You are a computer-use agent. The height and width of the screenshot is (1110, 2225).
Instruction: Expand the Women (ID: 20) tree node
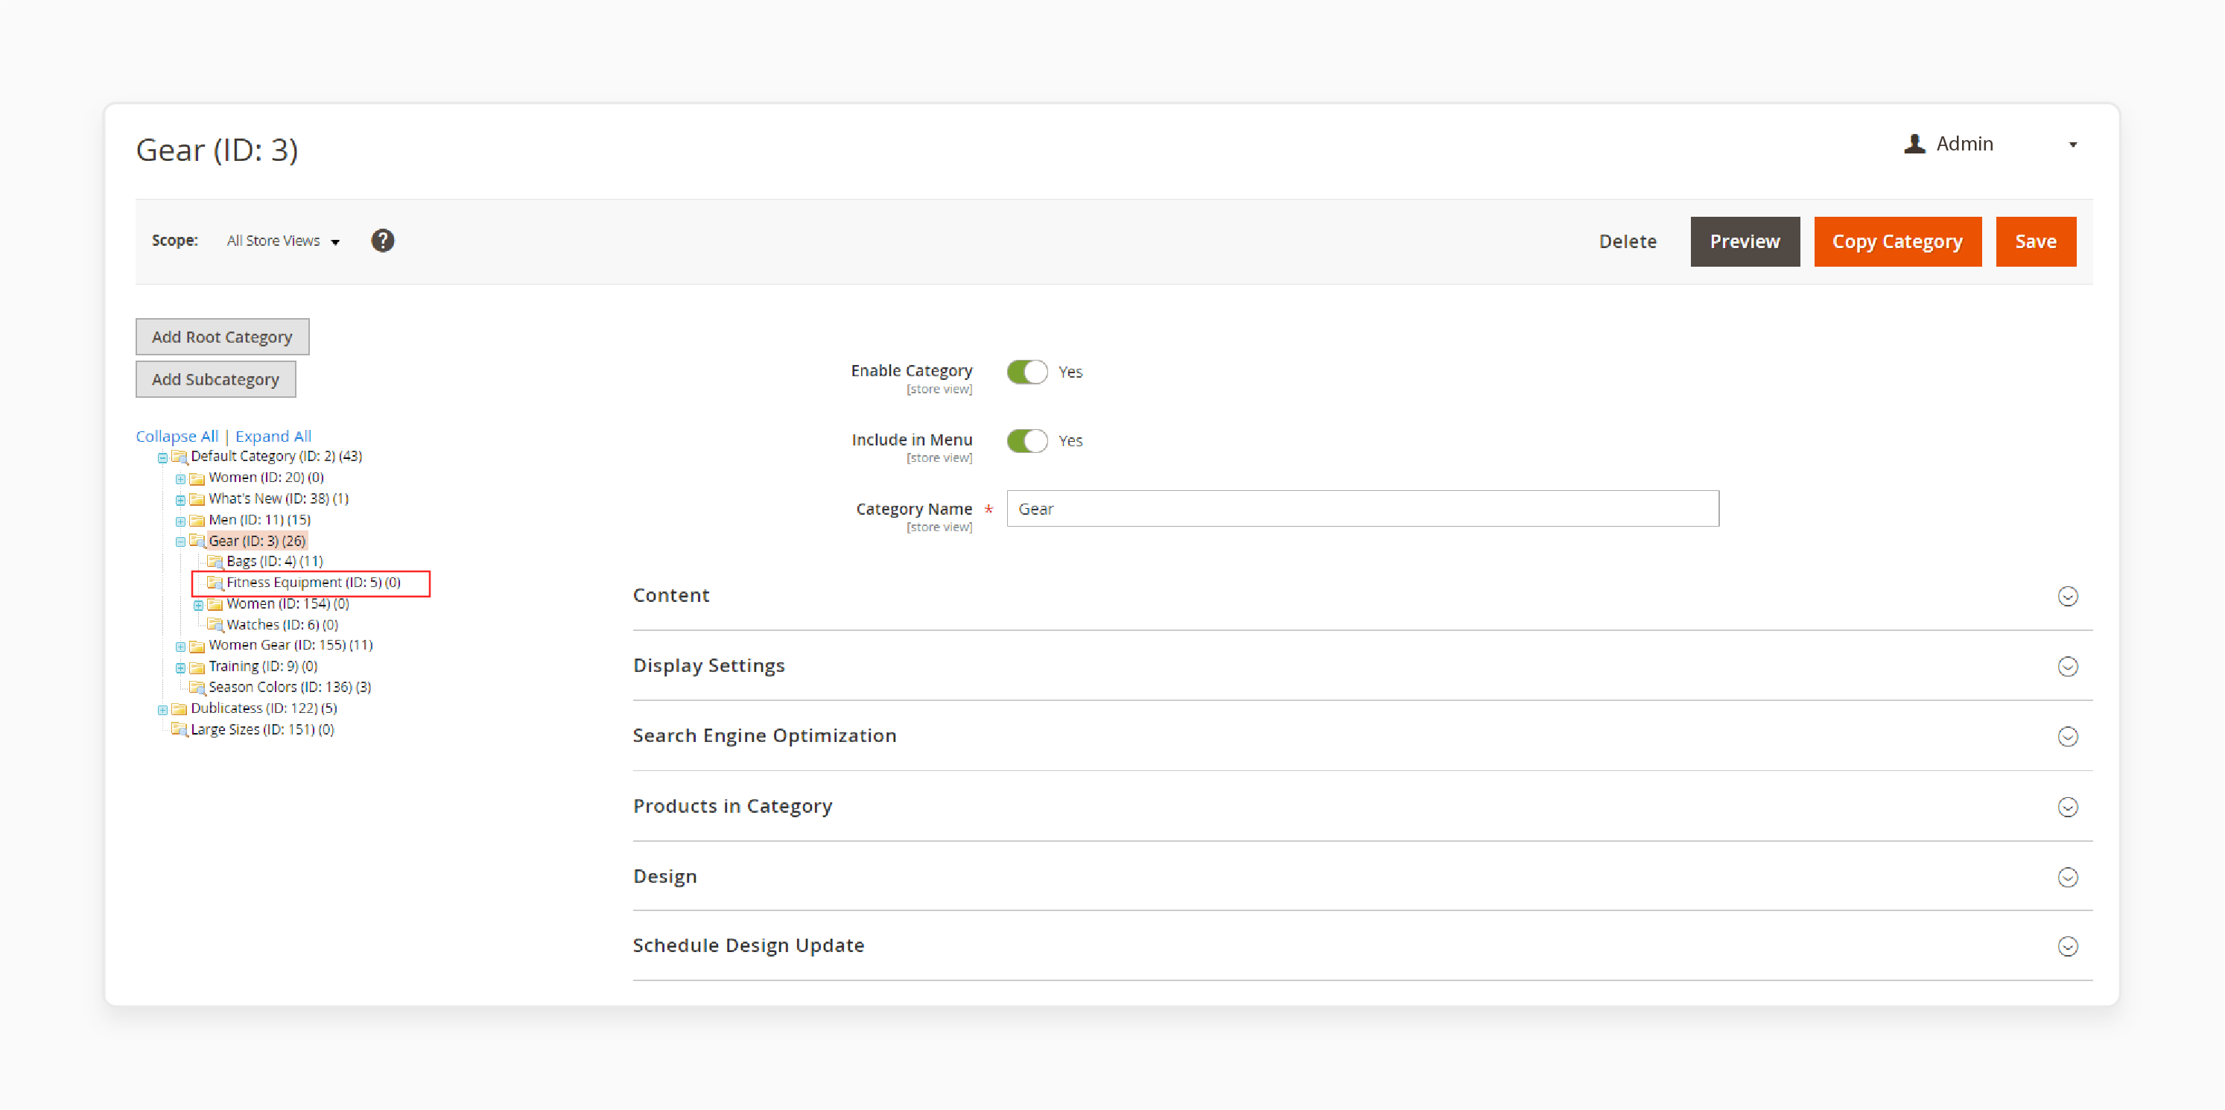pyautogui.click(x=180, y=478)
